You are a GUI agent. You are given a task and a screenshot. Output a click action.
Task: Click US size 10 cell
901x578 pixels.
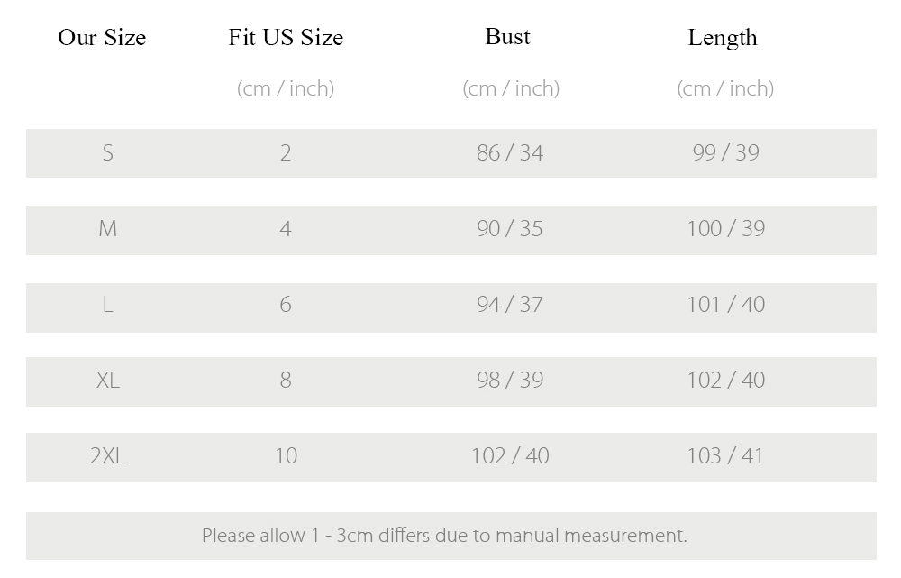pyautogui.click(x=286, y=456)
